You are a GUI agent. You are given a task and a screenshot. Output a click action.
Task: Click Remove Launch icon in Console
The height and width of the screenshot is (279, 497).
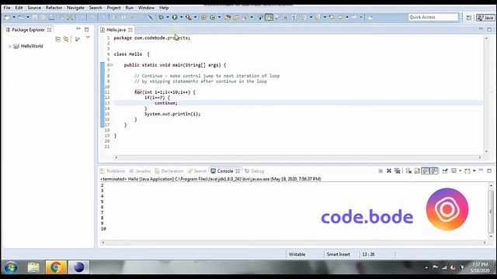coord(389,170)
